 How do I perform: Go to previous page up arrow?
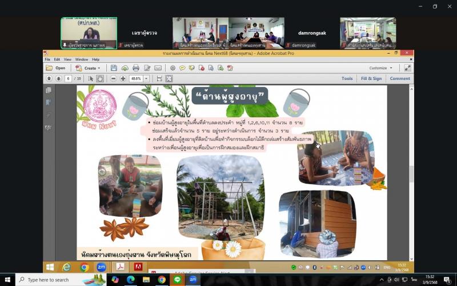[49, 78]
